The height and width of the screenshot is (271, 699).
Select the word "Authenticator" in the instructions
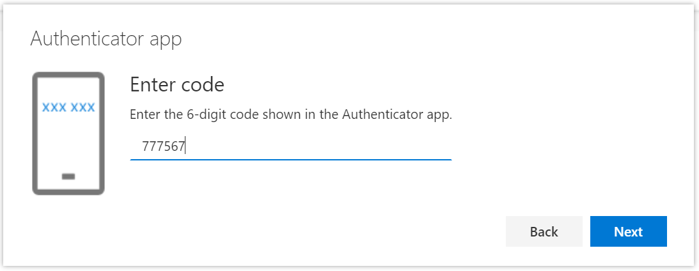click(x=375, y=115)
